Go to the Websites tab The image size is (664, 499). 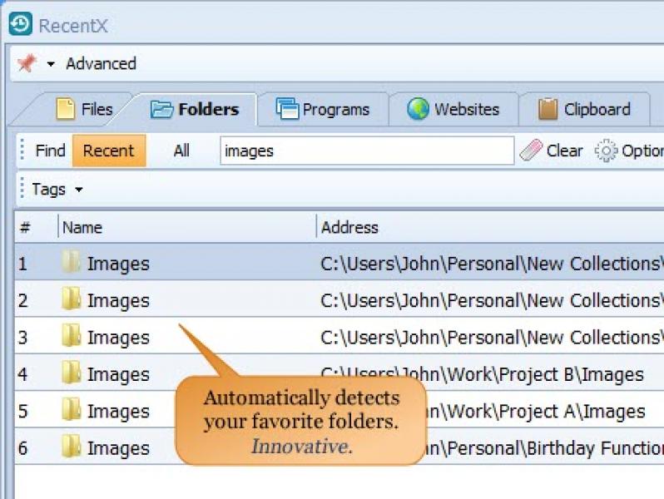point(453,109)
